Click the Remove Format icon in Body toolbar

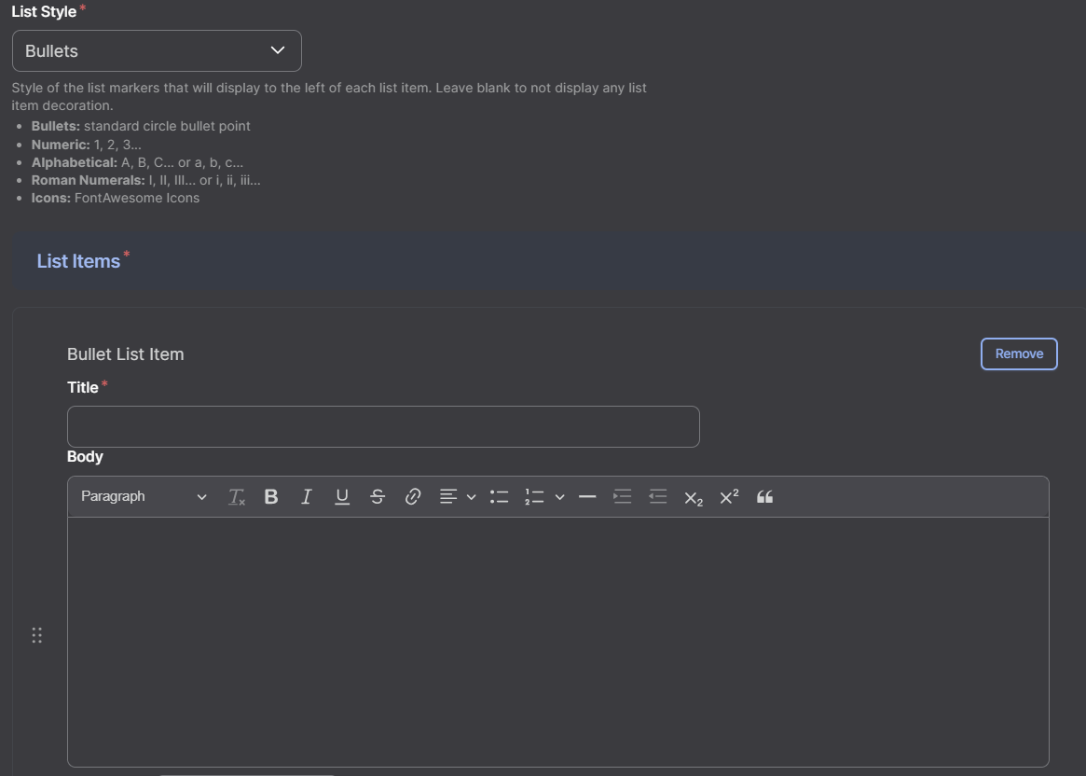237,497
